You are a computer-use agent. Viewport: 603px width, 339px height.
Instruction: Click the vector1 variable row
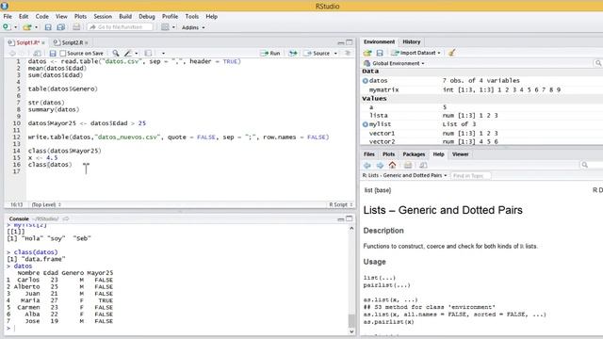pos(481,133)
